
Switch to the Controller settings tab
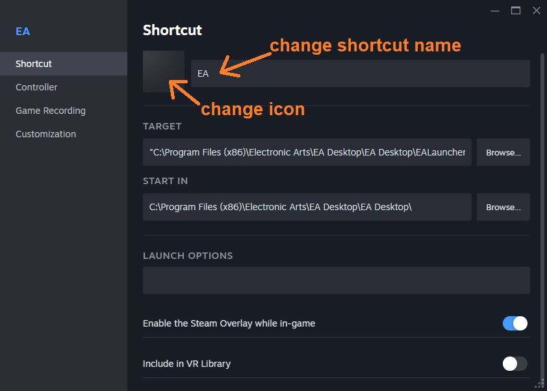coord(36,87)
